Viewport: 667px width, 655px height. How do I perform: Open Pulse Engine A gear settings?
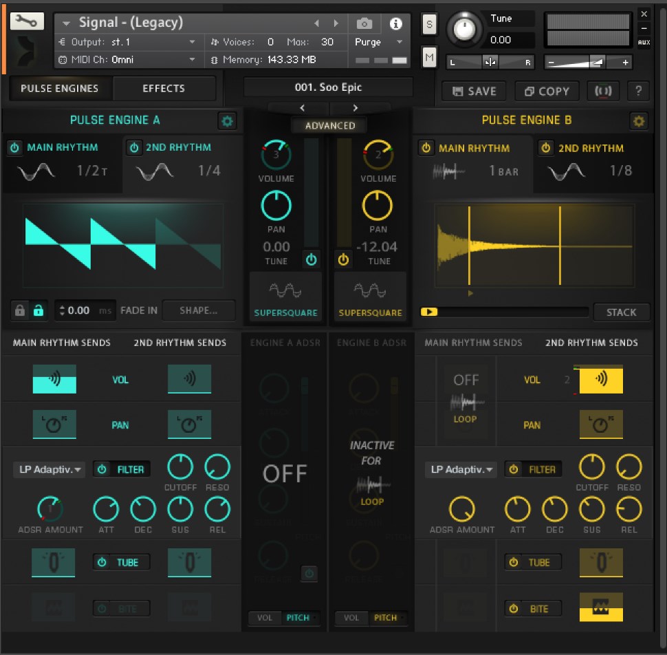(227, 122)
